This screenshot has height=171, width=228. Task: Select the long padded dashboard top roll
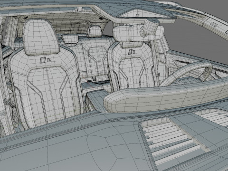[166, 96]
